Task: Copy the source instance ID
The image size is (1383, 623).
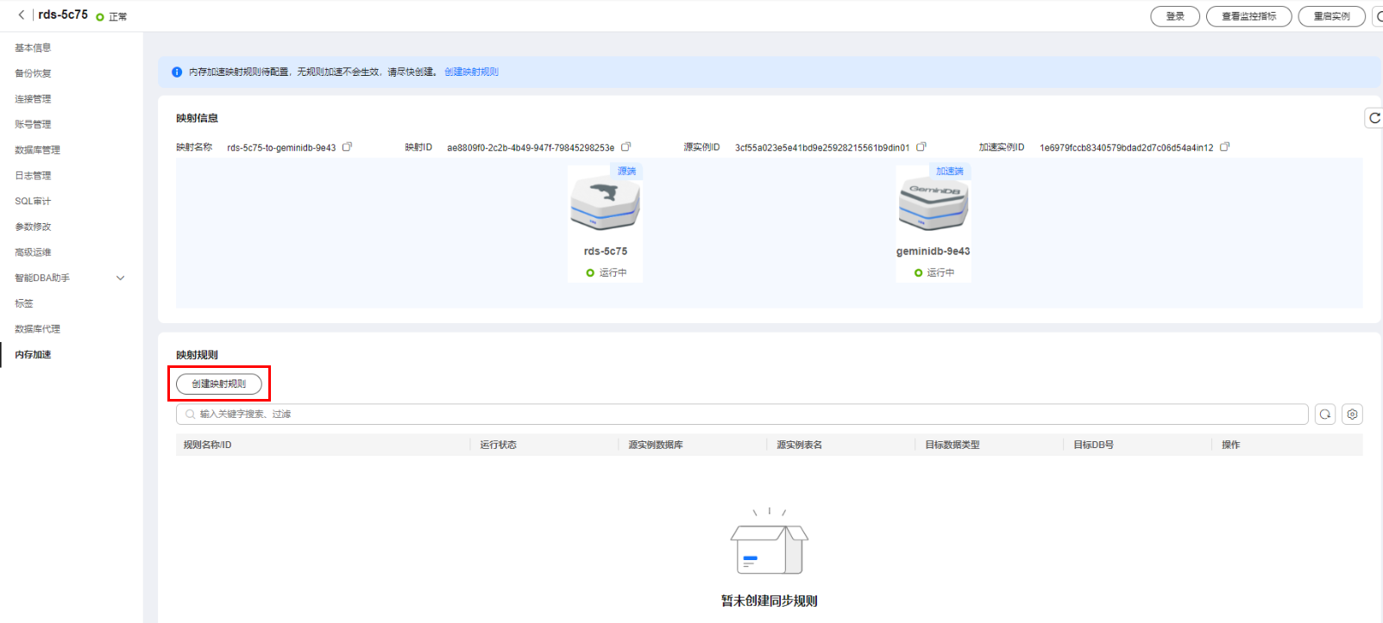Action: point(921,147)
